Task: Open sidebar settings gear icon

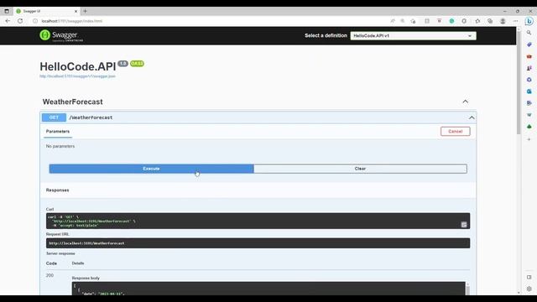Action: pos(529,289)
